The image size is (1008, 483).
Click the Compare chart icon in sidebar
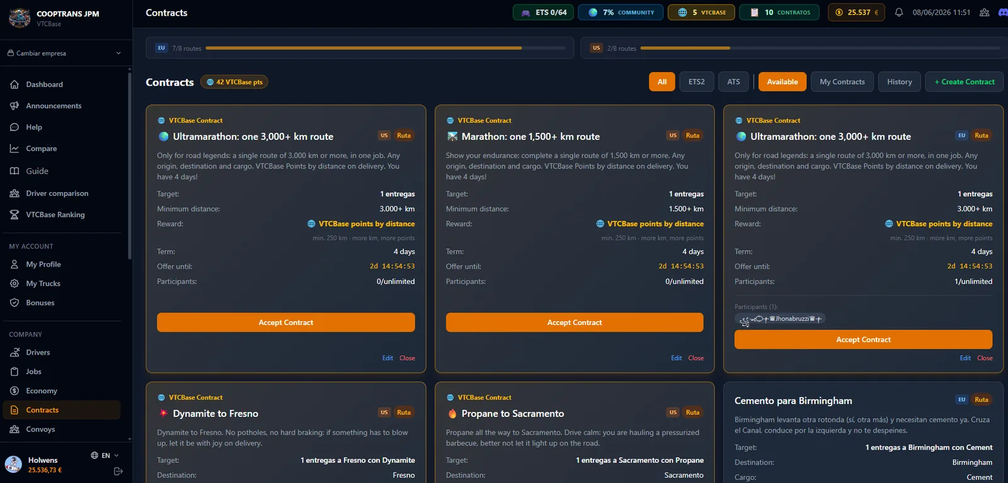[14, 149]
